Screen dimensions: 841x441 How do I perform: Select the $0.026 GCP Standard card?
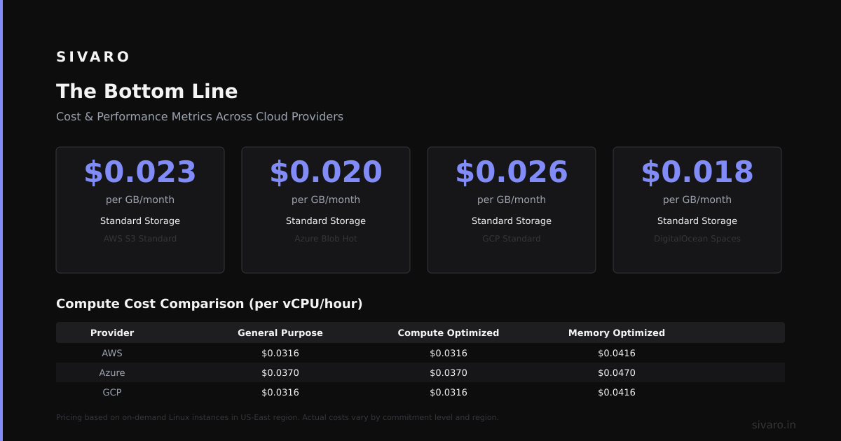point(512,210)
